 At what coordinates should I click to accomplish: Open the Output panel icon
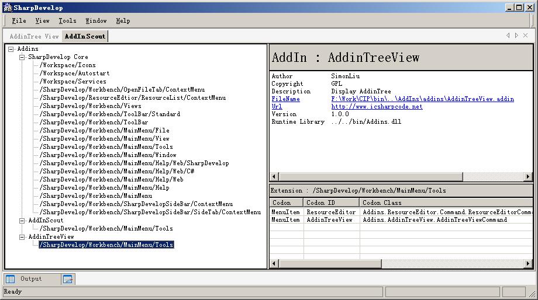(x=11, y=279)
